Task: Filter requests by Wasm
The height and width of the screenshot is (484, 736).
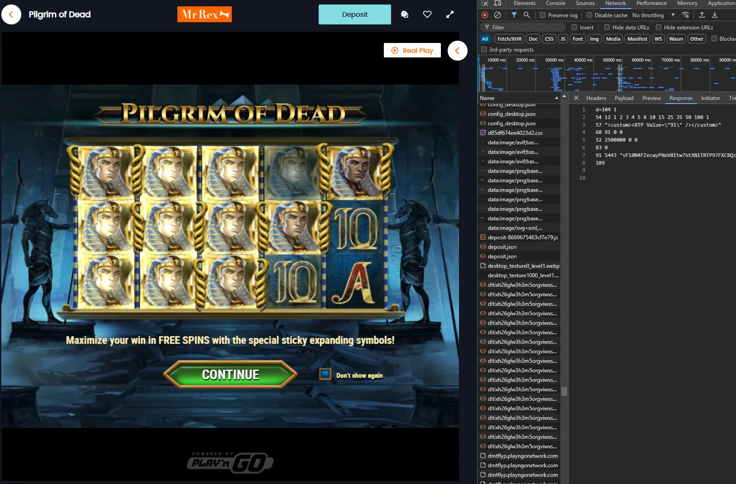Action: (676, 39)
